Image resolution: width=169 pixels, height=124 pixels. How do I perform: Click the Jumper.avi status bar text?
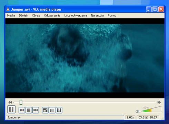click(14, 117)
